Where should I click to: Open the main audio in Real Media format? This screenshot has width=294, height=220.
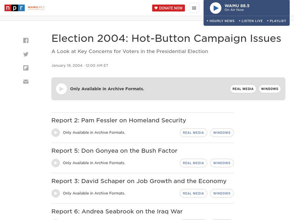tap(243, 88)
